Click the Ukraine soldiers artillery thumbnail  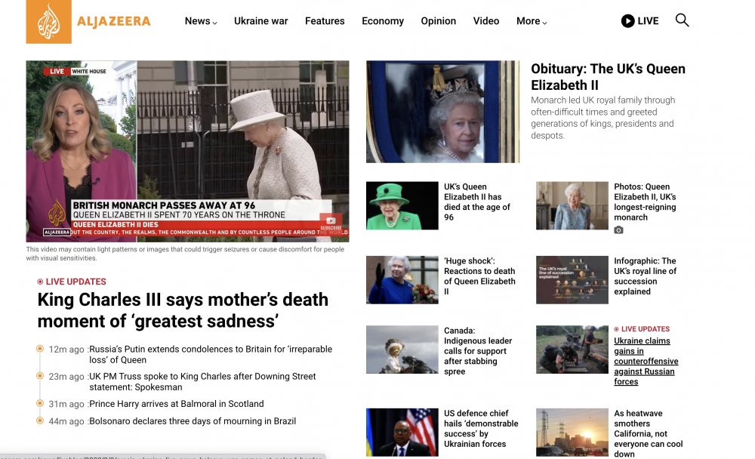tap(572, 350)
